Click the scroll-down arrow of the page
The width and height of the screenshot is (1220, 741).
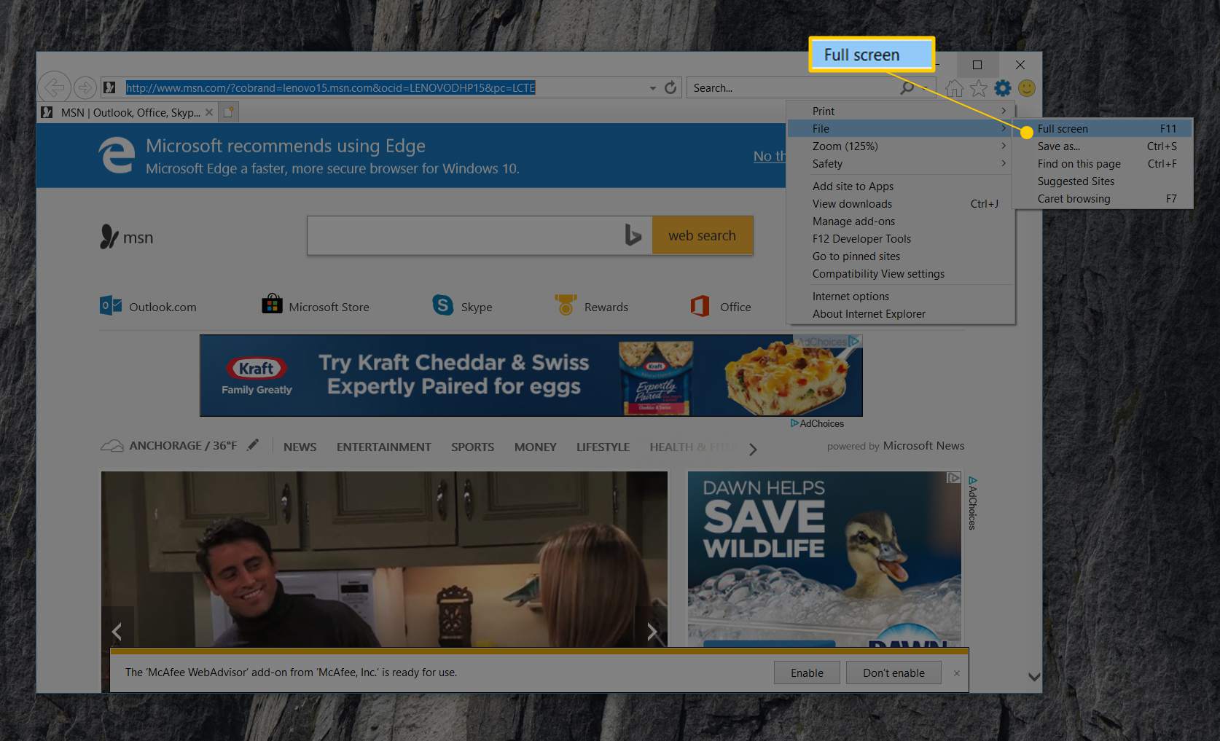[x=1033, y=677]
